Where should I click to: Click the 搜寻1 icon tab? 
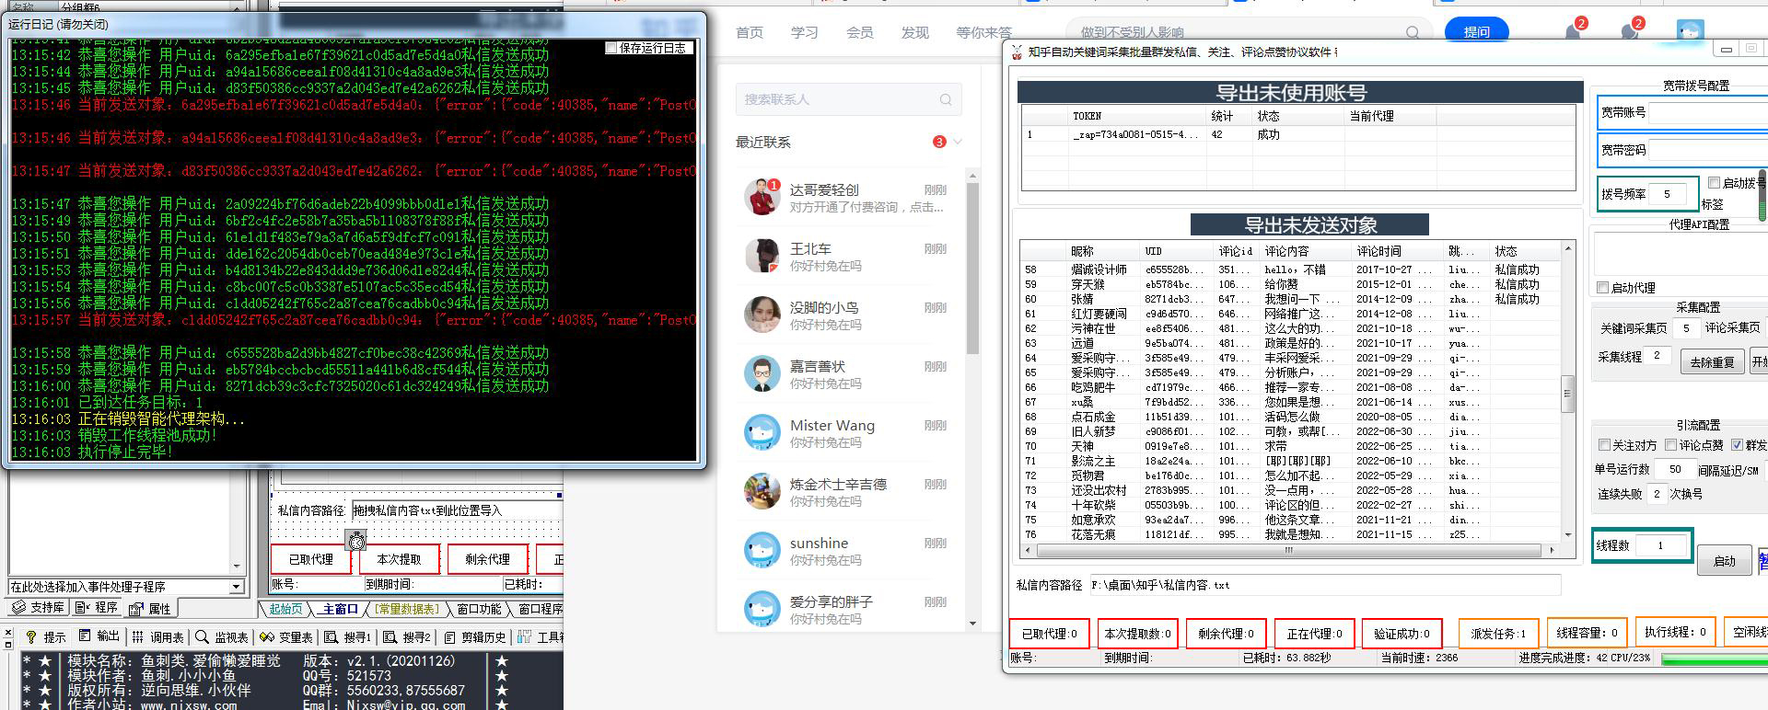332,636
